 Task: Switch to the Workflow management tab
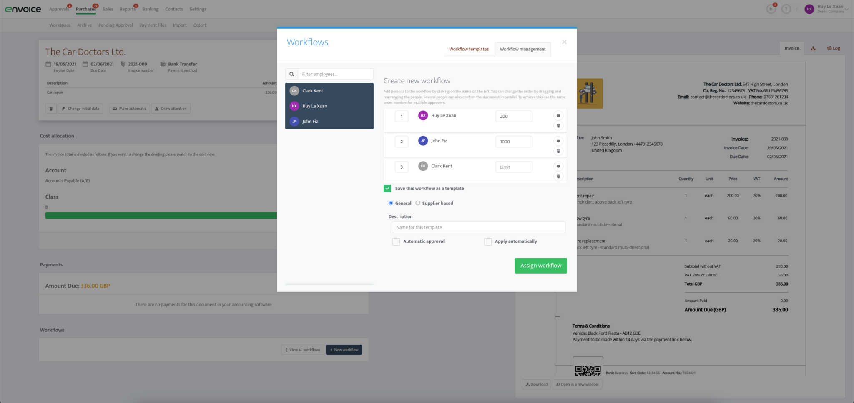(x=522, y=49)
